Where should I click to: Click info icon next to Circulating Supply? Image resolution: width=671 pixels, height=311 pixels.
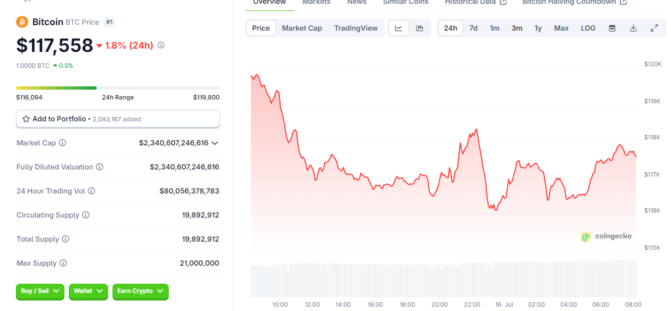pos(86,215)
